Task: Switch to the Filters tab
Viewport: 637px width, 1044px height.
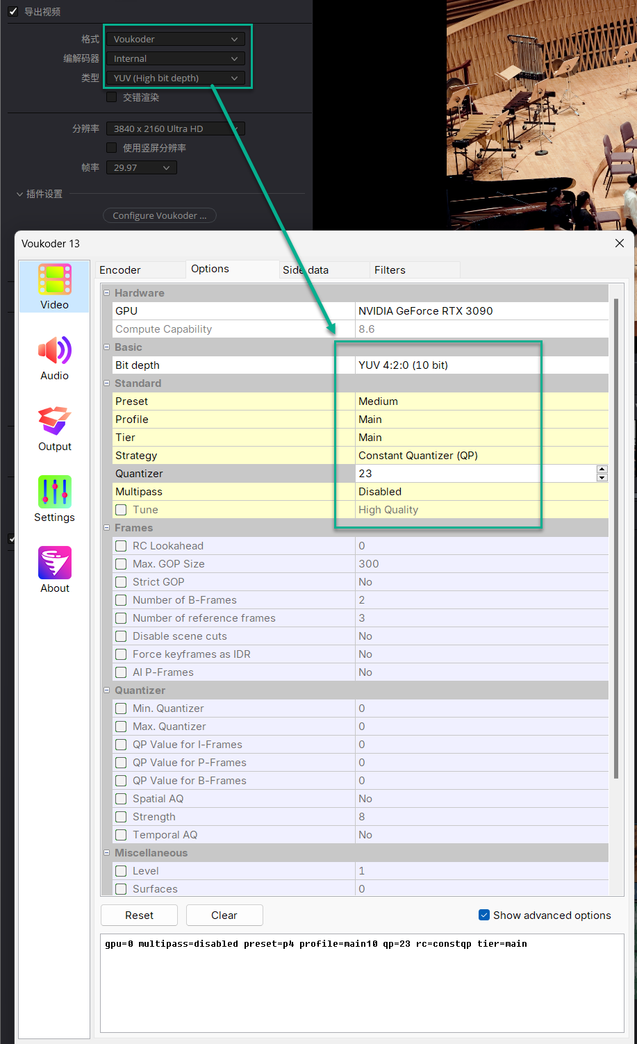Action: point(390,270)
